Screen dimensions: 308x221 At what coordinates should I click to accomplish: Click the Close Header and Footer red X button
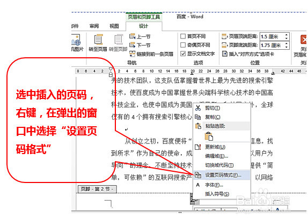[303, 40]
